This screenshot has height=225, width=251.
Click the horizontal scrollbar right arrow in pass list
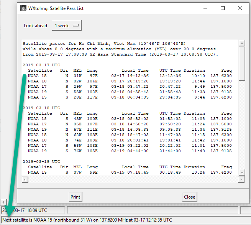[241, 179]
